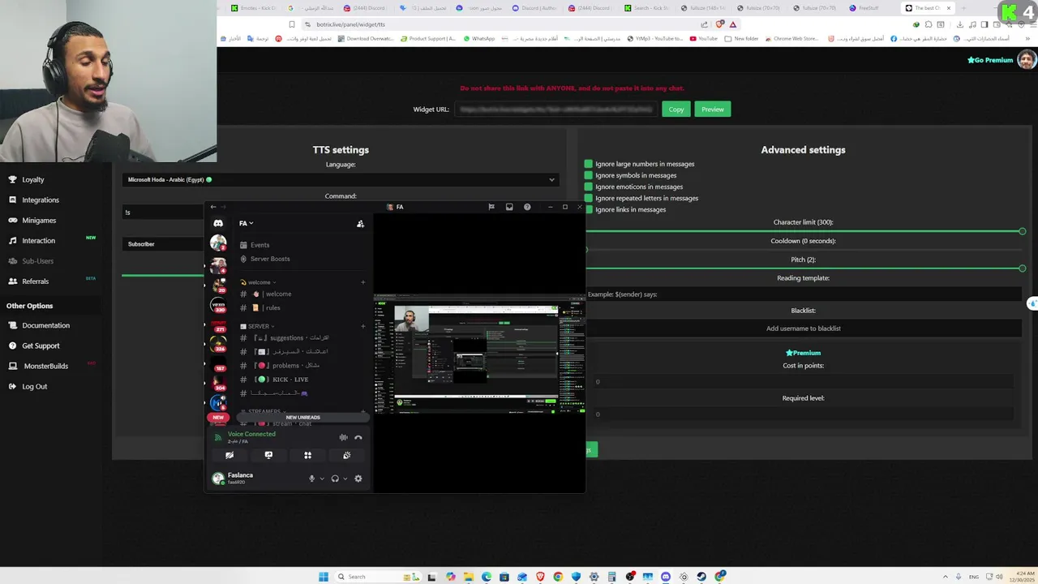
Task: Open Discord direct messages home icon
Action: click(x=217, y=223)
